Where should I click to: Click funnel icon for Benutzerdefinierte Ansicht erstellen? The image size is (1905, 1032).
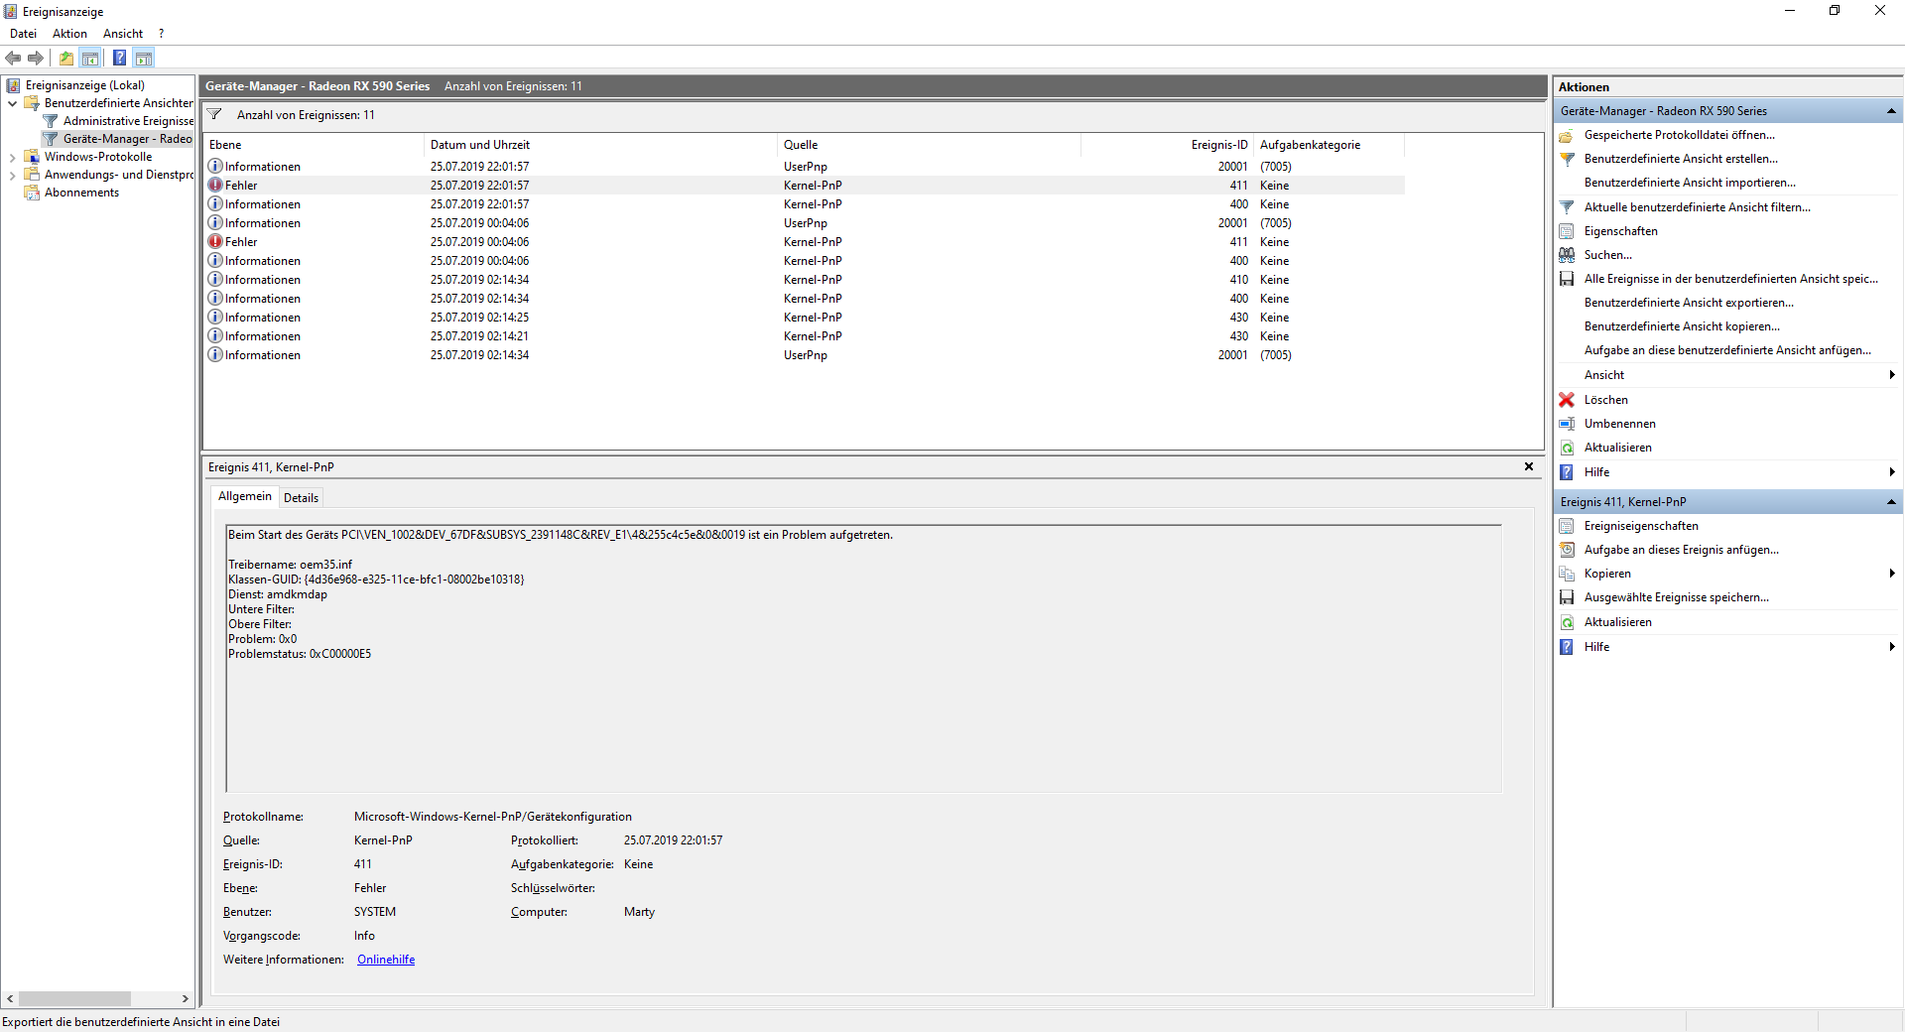pos(1567,159)
